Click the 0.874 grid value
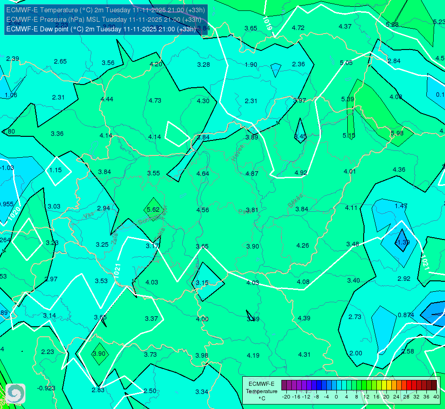Screen dimensions: 445x409 point(406,315)
